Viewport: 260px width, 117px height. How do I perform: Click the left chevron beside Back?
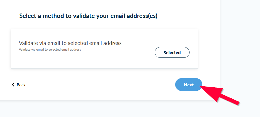[x=13, y=85]
